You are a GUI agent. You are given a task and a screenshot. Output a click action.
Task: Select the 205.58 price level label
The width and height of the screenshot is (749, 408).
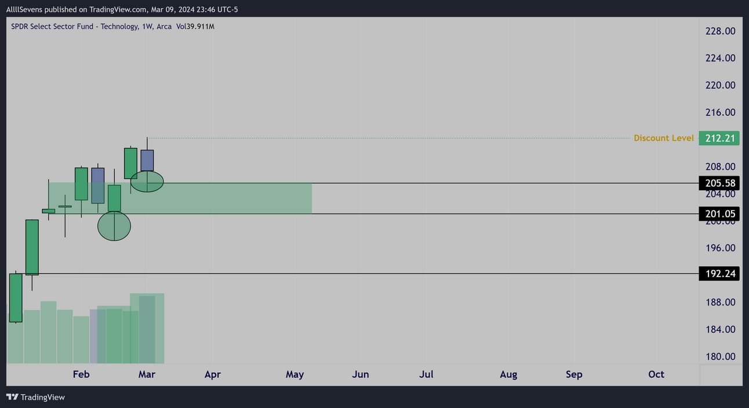[719, 183]
